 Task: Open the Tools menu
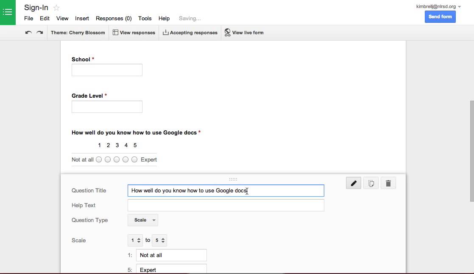145,18
